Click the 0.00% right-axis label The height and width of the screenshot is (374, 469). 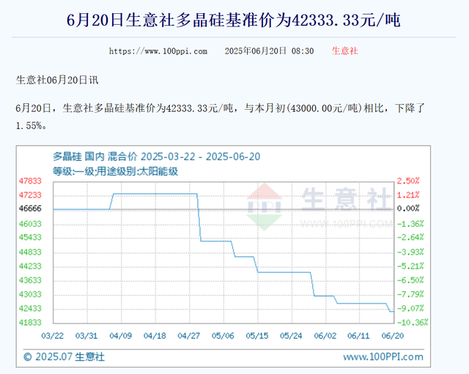coord(408,209)
